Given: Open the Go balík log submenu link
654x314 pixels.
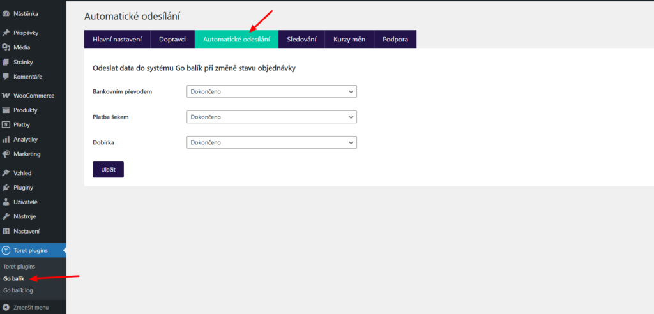Looking at the screenshot, I should (18, 290).
